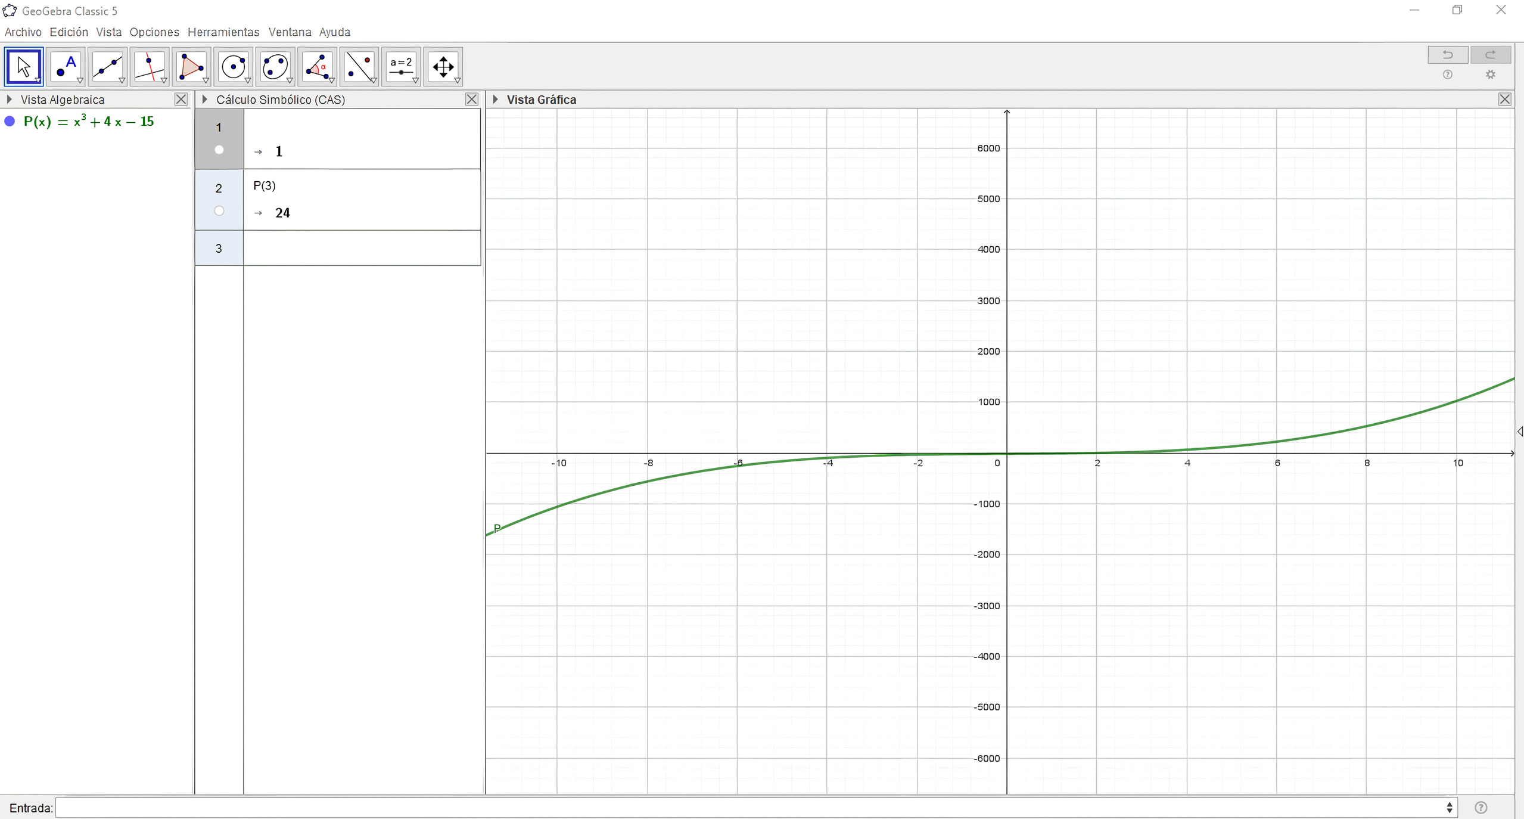Open the Opciones menu
Viewport: 1524px width, 819px height.
pyautogui.click(x=154, y=32)
